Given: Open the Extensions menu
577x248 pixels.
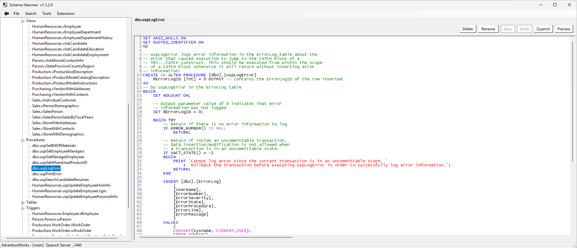Looking at the screenshot, I should point(66,14).
